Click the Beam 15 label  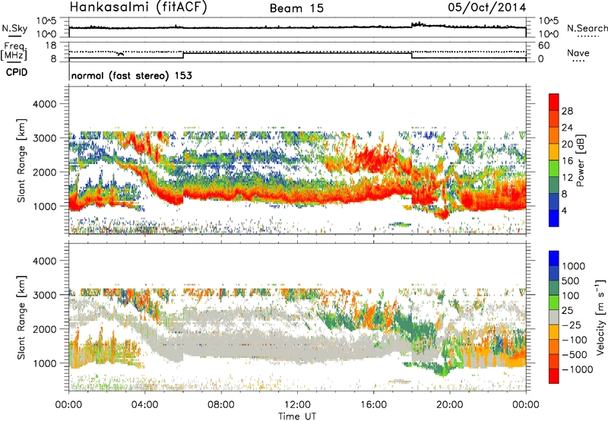(296, 8)
